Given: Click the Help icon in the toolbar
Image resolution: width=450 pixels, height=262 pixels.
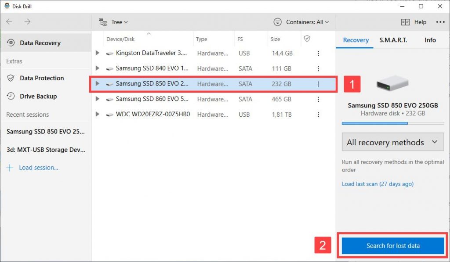Looking at the screenshot, I should point(405,22).
